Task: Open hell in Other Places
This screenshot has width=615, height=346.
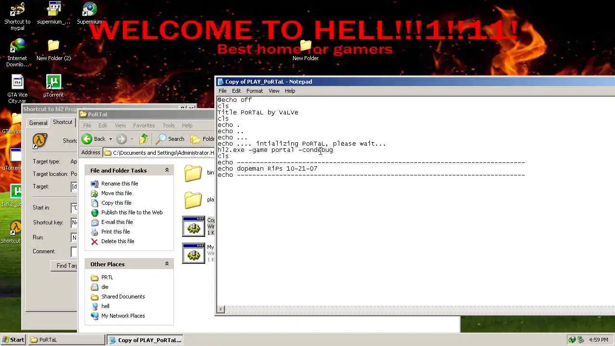Action: pos(105,306)
